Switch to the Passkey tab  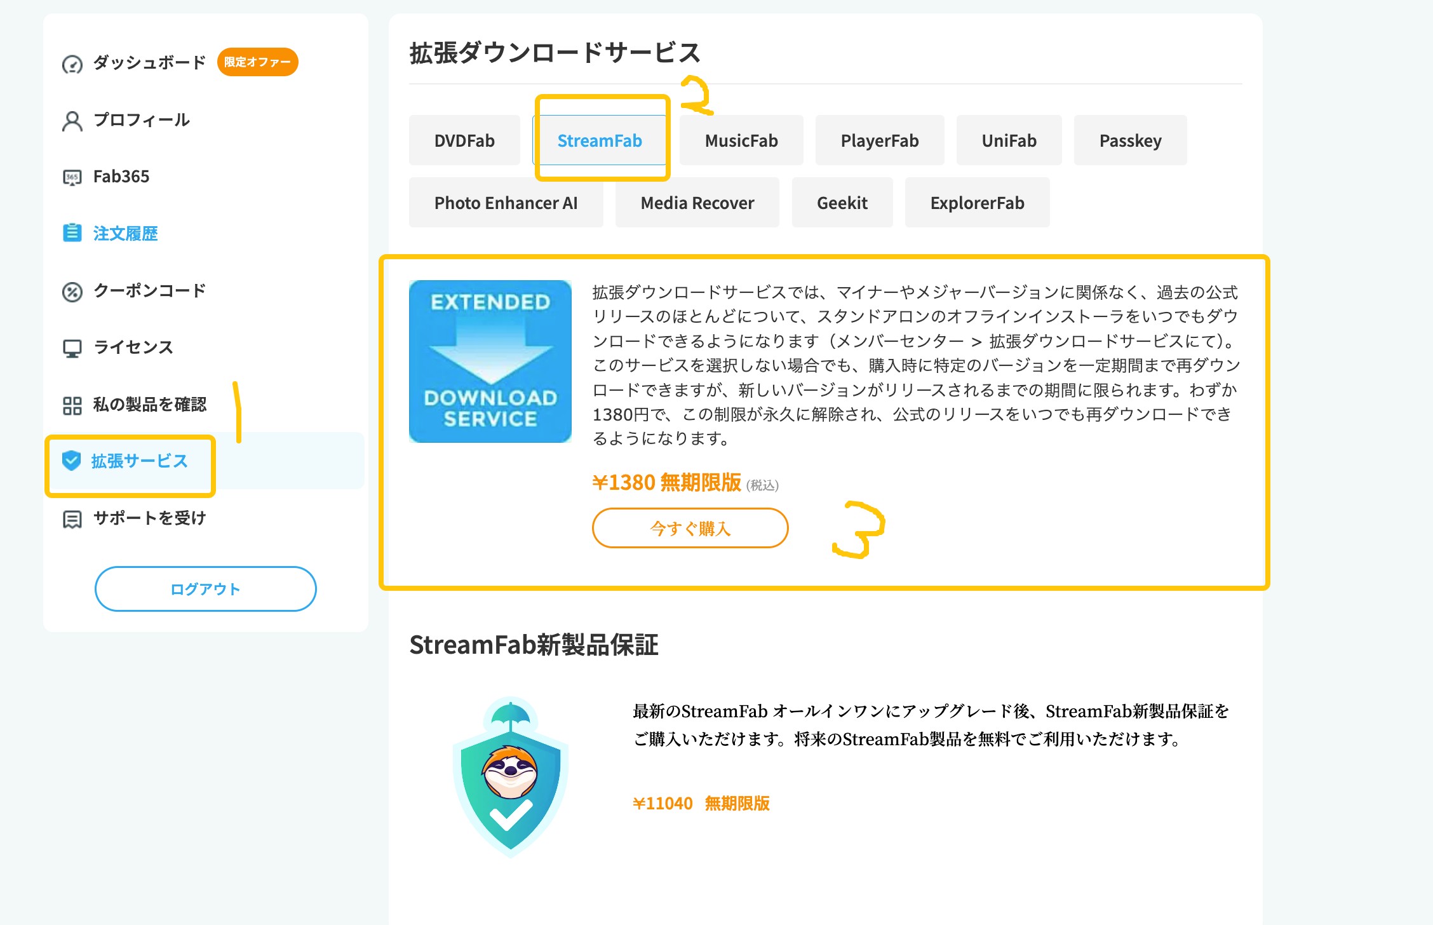(1131, 140)
